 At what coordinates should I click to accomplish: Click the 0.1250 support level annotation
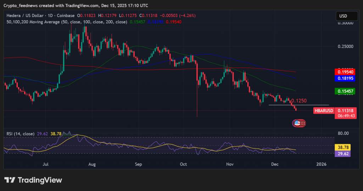pos(299,101)
